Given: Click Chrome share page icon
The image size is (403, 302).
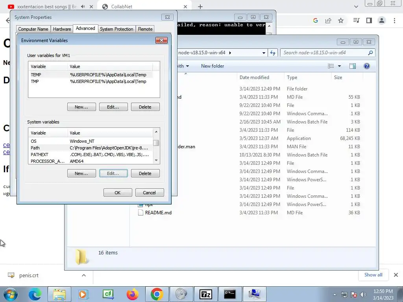Looking at the screenshot, I should click(x=328, y=20).
